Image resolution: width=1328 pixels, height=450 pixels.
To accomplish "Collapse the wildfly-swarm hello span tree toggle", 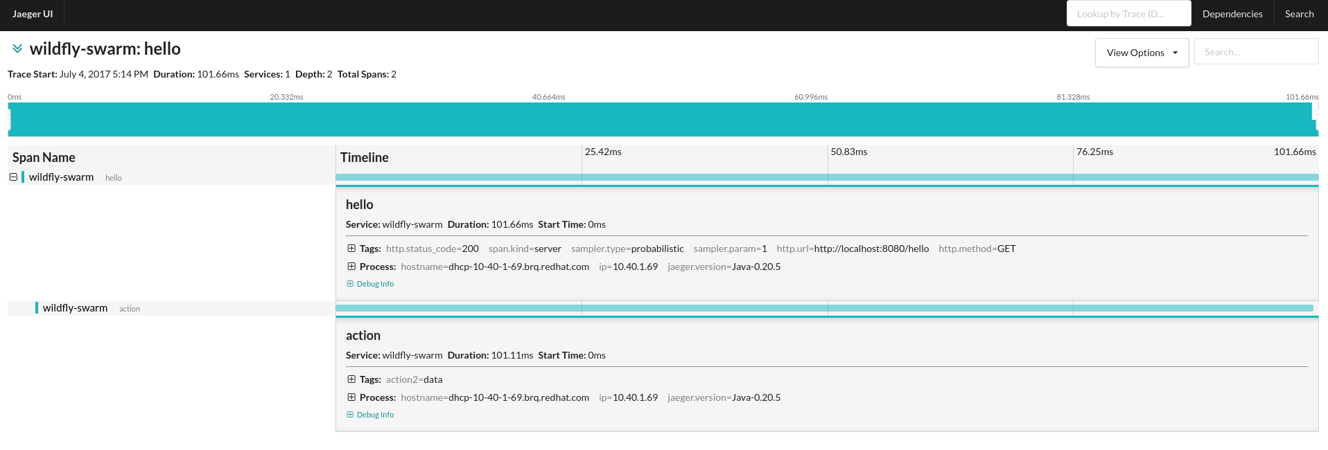I will click(13, 177).
